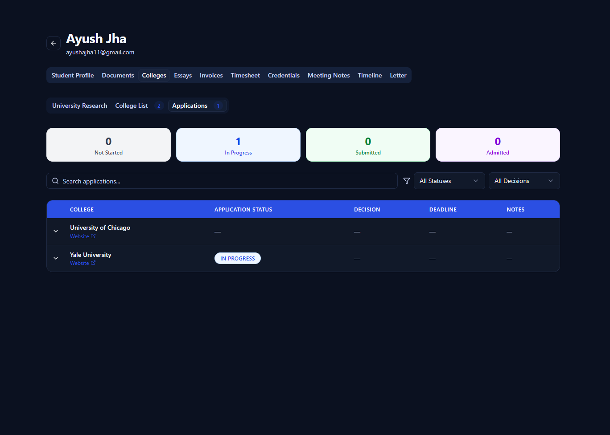Go to the Essays tab

coord(183,75)
